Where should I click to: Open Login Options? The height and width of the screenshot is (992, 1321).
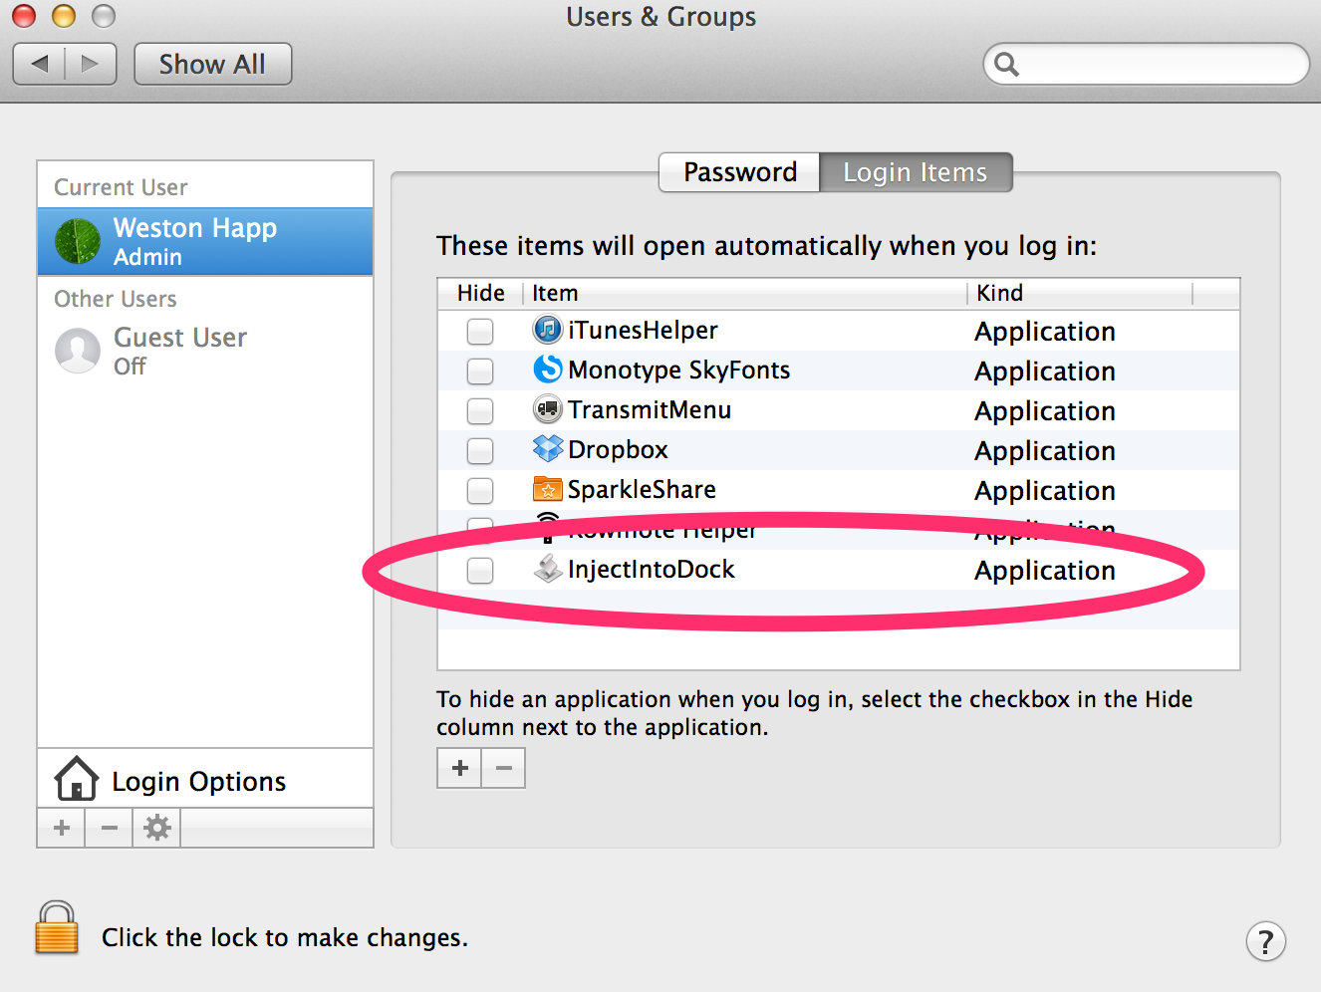[205, 779]
